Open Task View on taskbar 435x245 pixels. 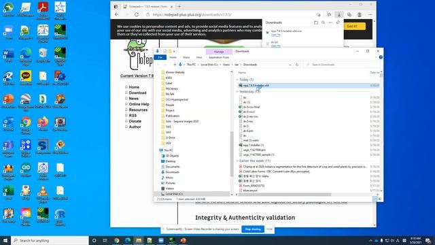click(x=105, y=240)
